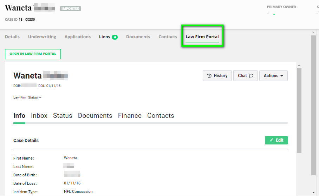Open top-level Documents tab next to Liens

(x=138, y=37)
